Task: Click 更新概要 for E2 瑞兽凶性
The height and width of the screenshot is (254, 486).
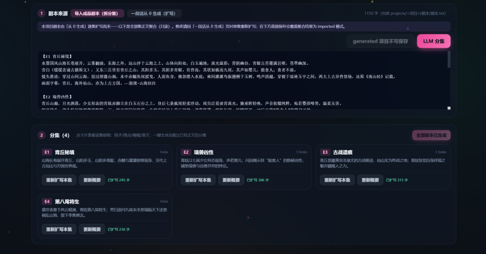Action: coord(231,180)
